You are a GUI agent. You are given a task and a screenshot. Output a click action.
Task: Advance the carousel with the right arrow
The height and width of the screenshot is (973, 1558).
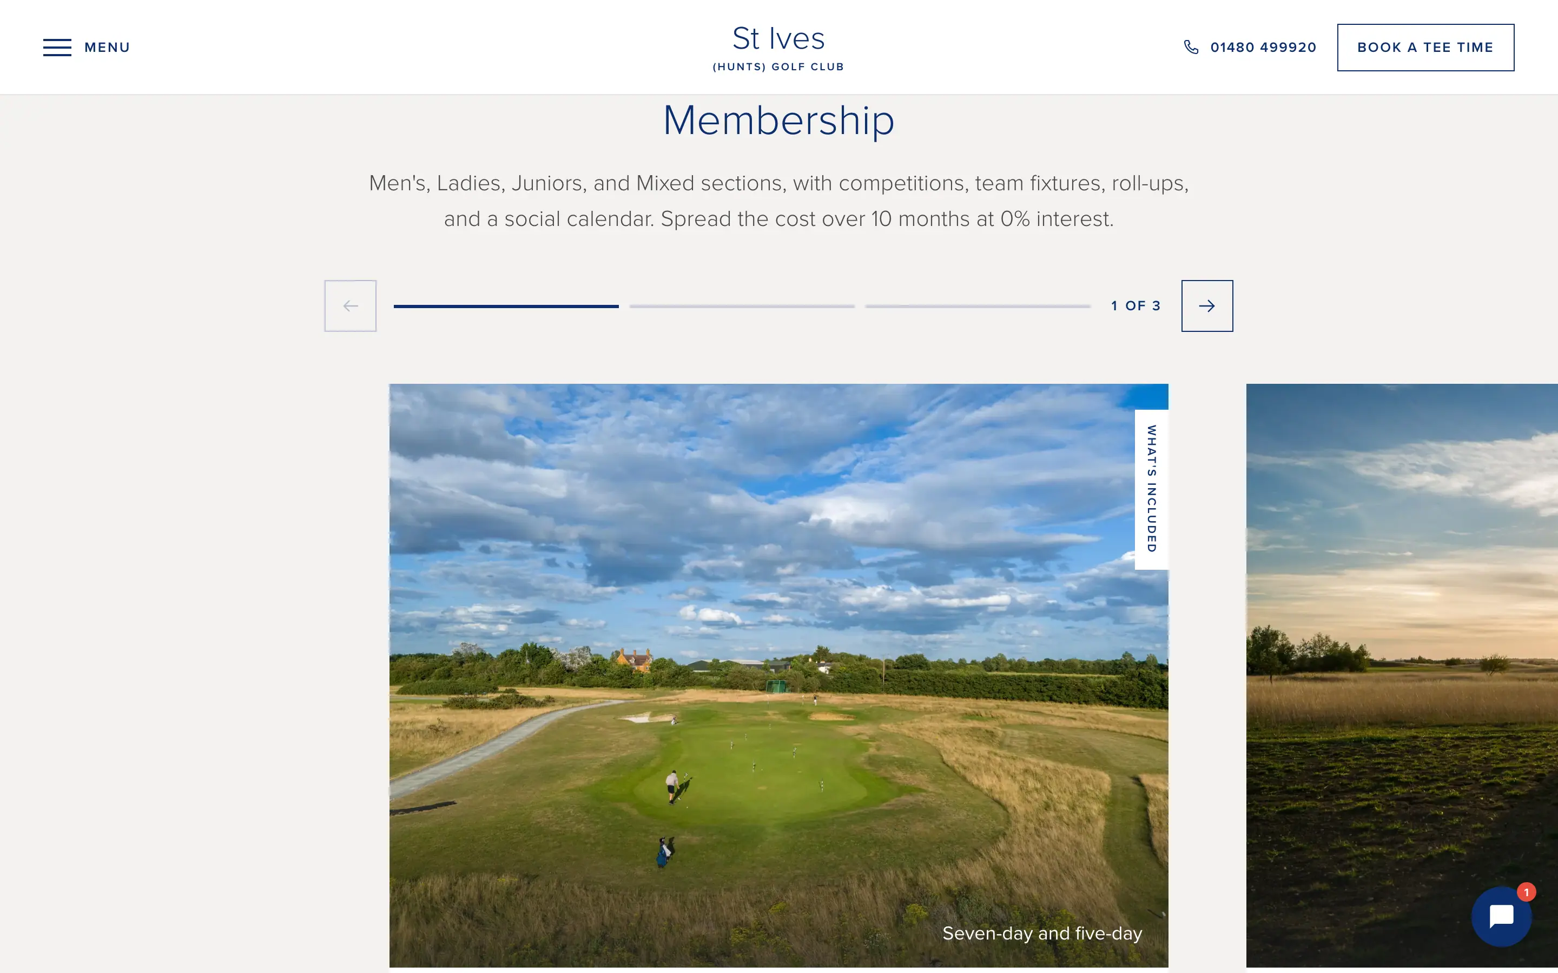1207,305
